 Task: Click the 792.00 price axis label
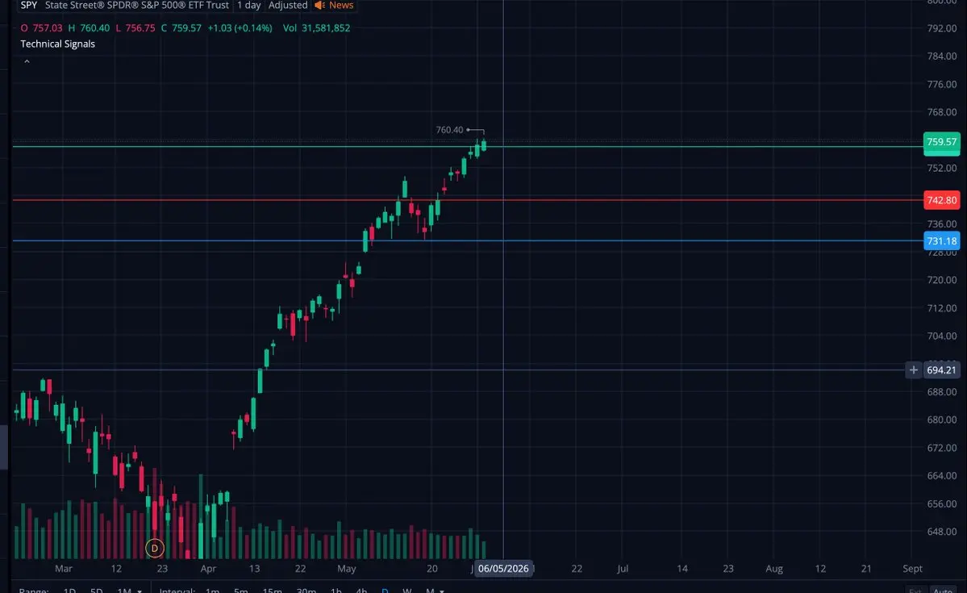pos(942,28)
